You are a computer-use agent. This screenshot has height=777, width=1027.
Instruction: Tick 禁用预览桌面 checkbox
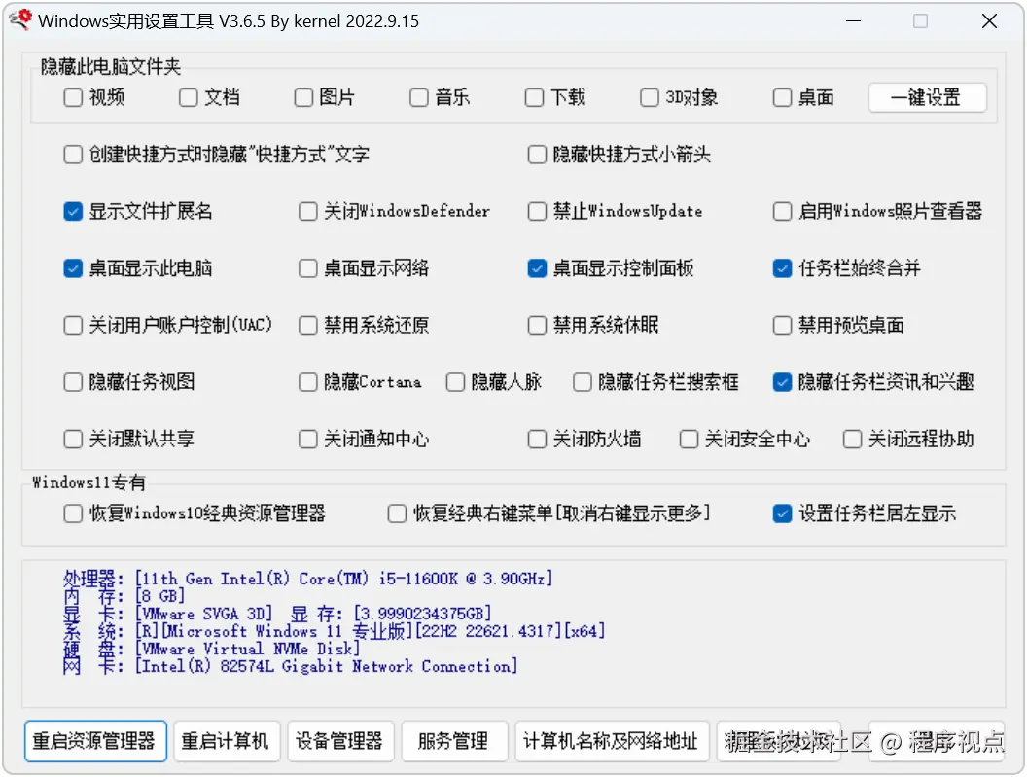coord(782,326)
